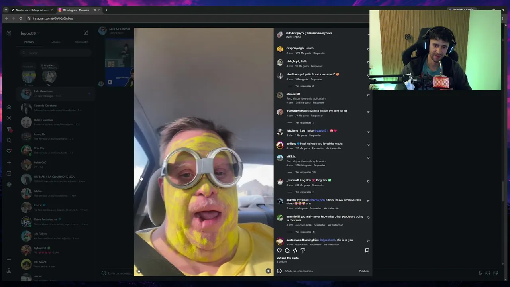Switch to the Solicitudes tab
Viewport: 510px width, 287px height.
pos(82,42)
